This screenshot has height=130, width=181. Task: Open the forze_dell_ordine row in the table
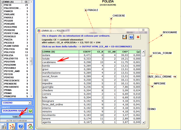coord(91,104)
